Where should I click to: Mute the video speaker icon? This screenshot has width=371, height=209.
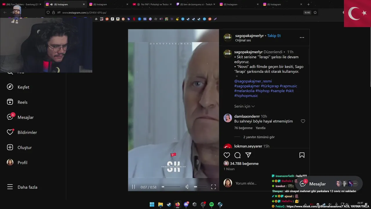point(187,187)
